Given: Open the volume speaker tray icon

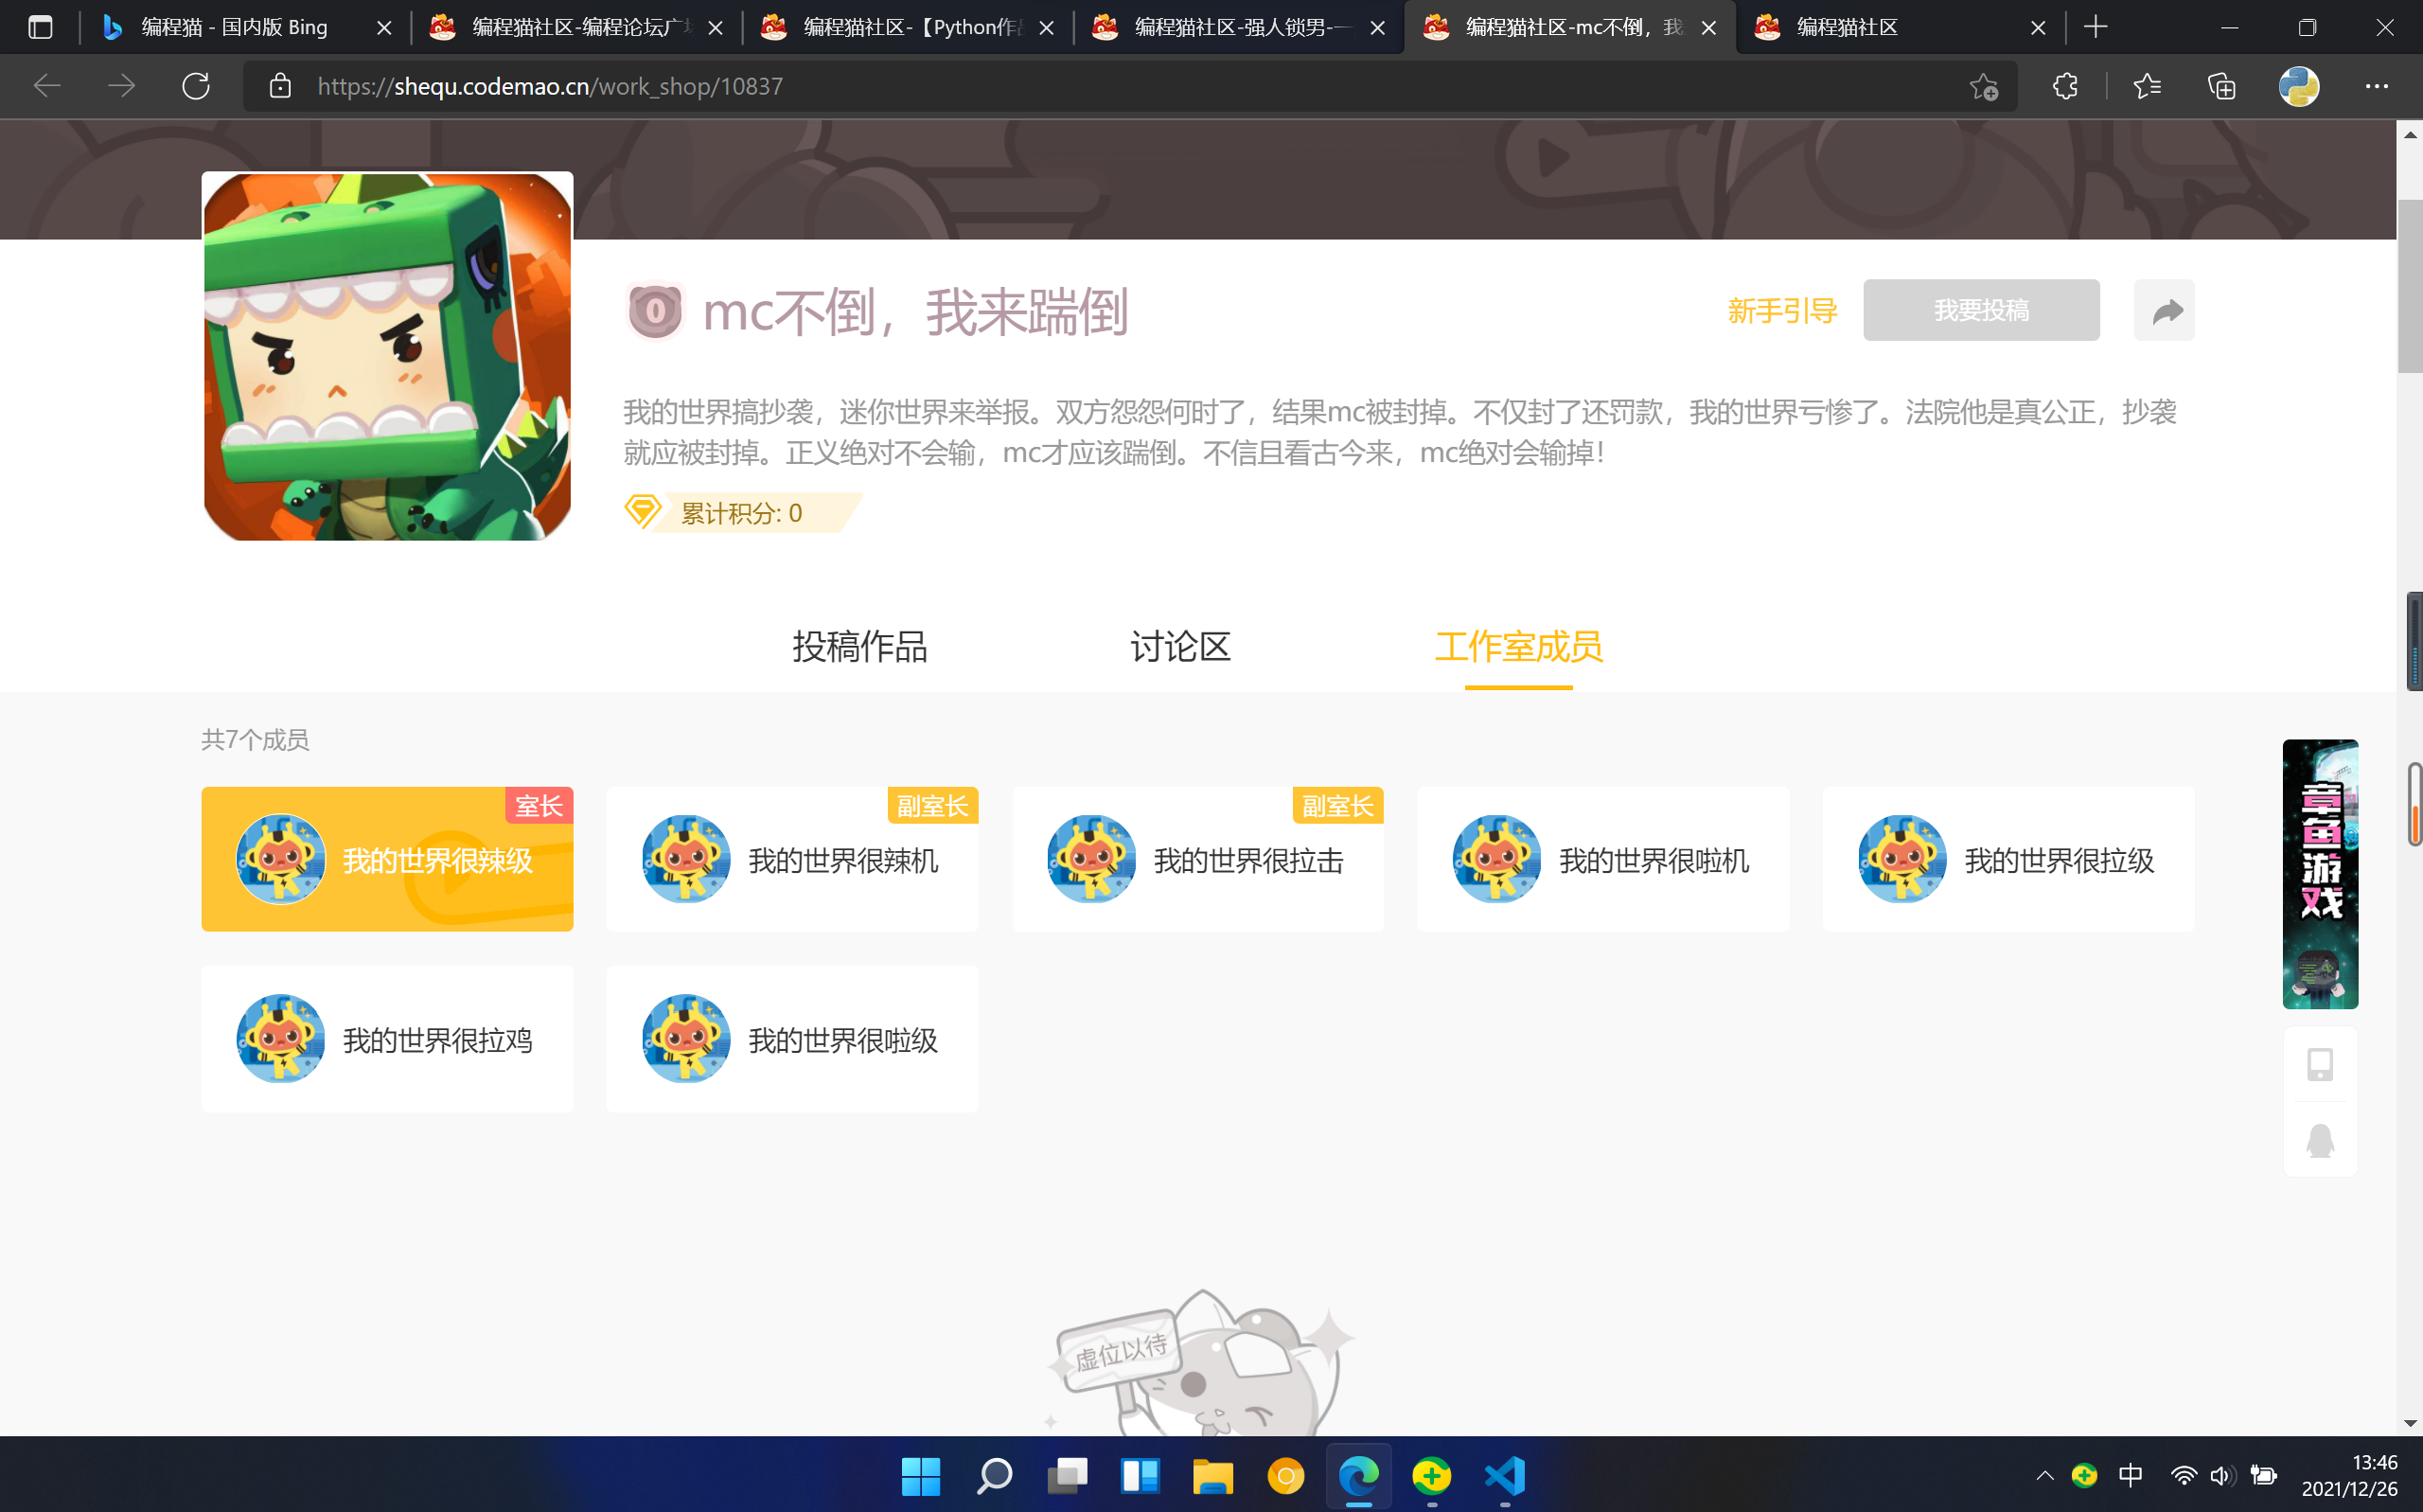Looking at the screenshot, I should tap(2222, 1475).
